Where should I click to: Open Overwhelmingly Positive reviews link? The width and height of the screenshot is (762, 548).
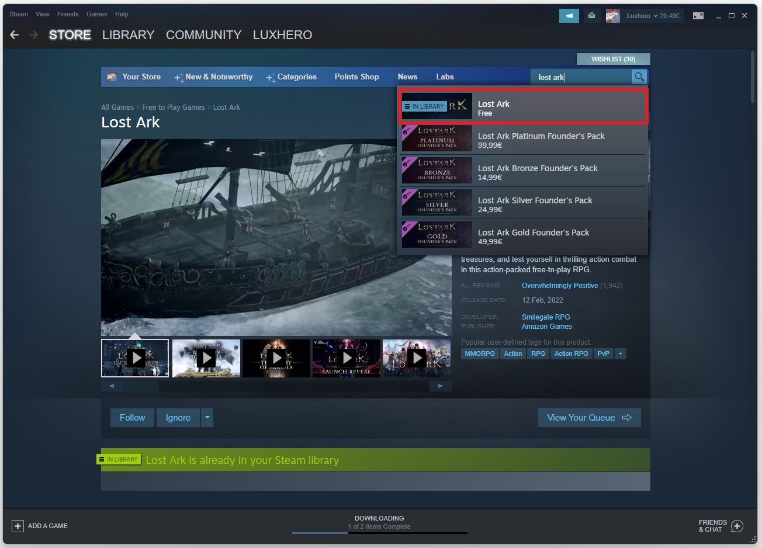pos(560,286)
